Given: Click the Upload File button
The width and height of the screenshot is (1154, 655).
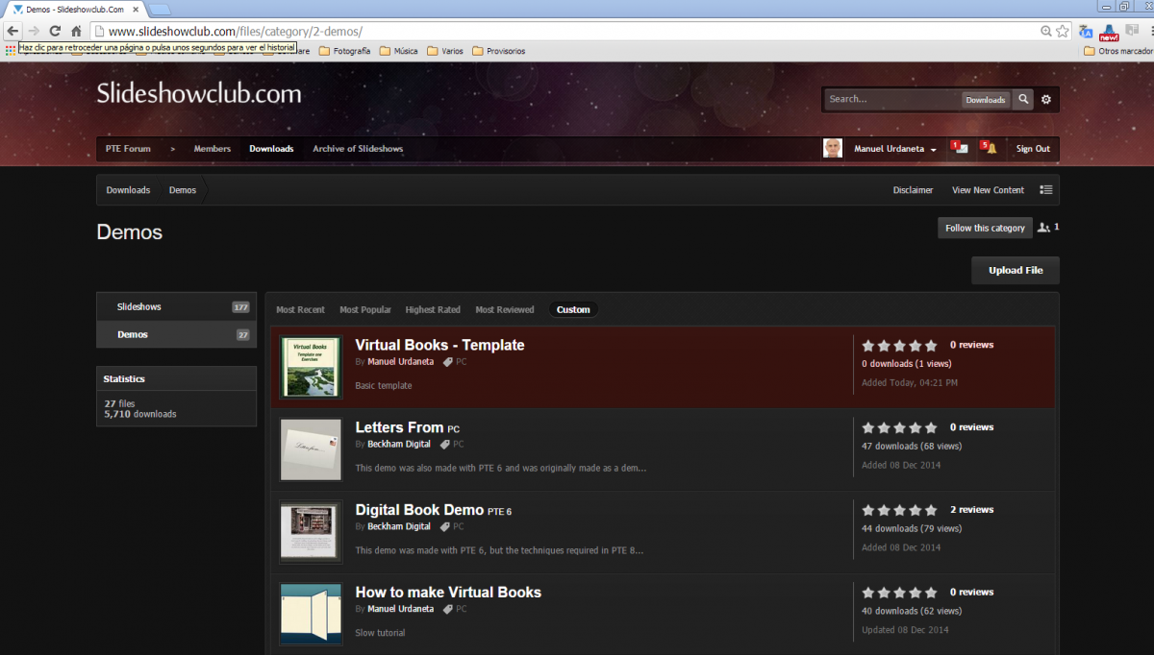Looking at the screenshot, I should click(x=1016, y=270).
